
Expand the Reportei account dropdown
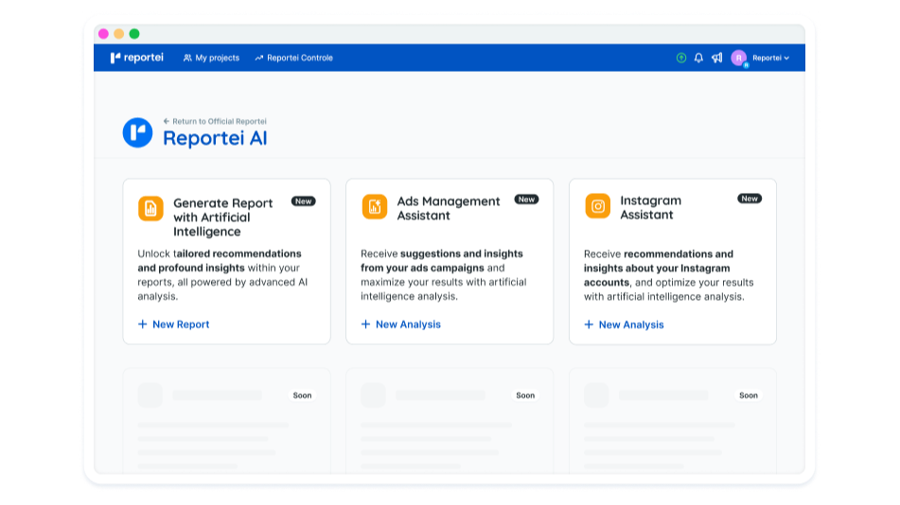click(x=770, y=58)
